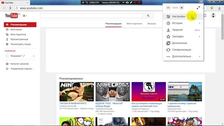
Task: Click browser back arrow
Action: pyautogui.click(x=5, y=8)
